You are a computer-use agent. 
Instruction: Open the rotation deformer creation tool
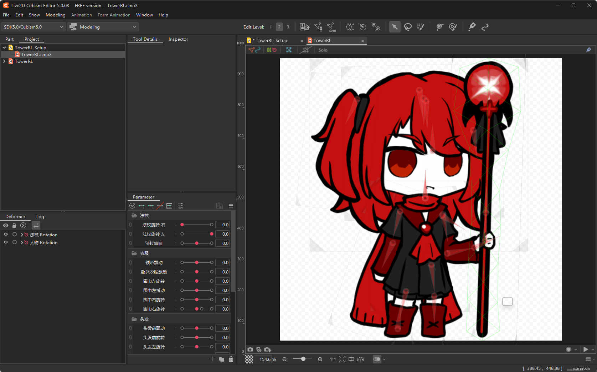click(376, 27)
